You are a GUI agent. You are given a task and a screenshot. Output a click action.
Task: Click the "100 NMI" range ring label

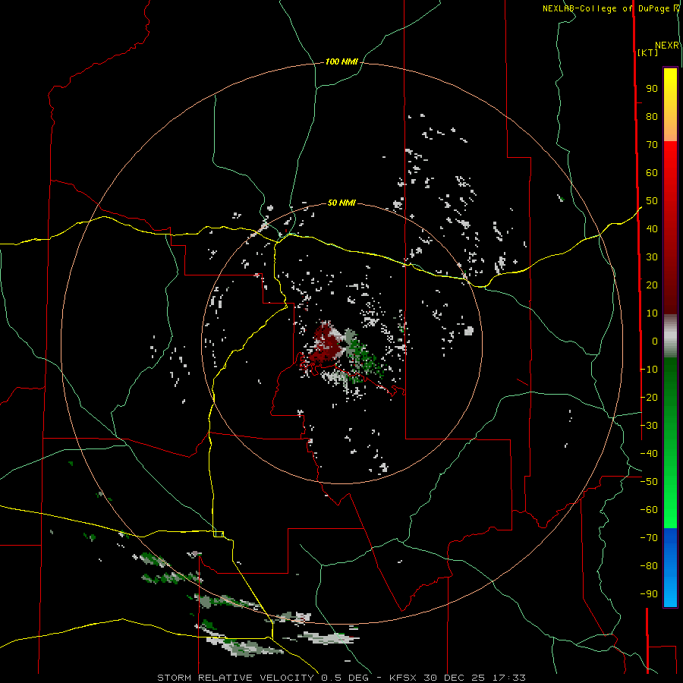point(341,62)
